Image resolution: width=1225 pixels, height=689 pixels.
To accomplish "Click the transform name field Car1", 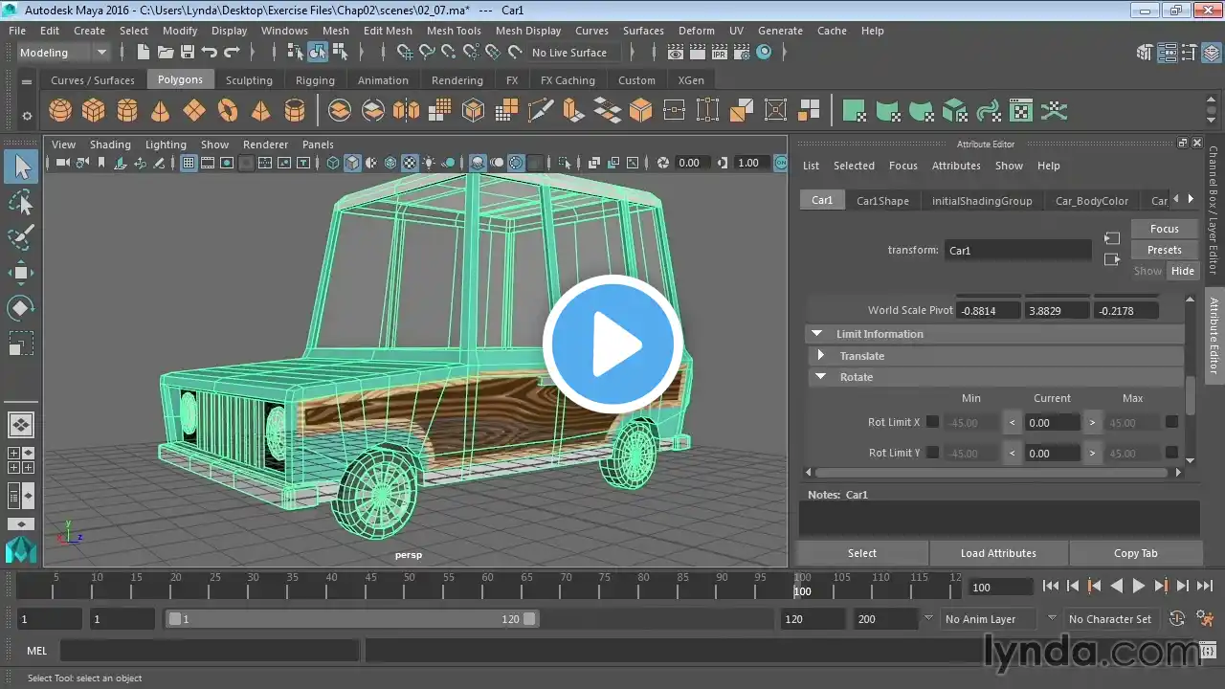I will (x=1017, y=251).
